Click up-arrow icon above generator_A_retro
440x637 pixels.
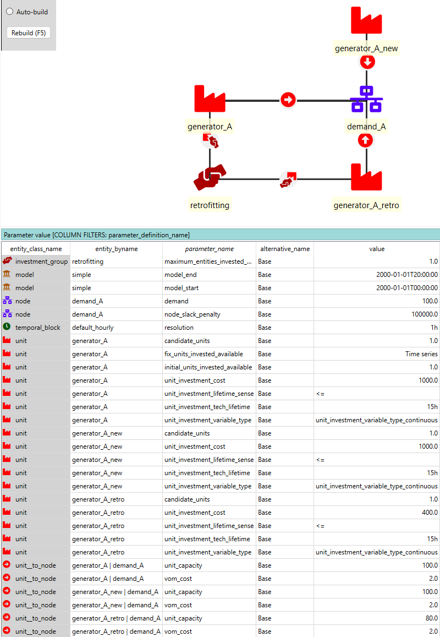click(x=366, y=140)
